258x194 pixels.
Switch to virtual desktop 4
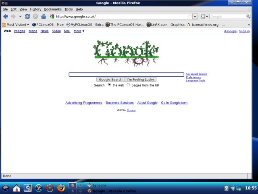(x=80, y=191)
